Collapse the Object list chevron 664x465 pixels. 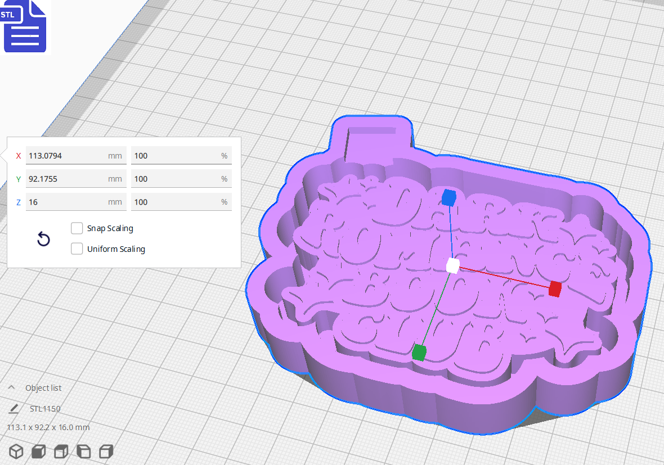pyautogui.click(x=11, y=388)
